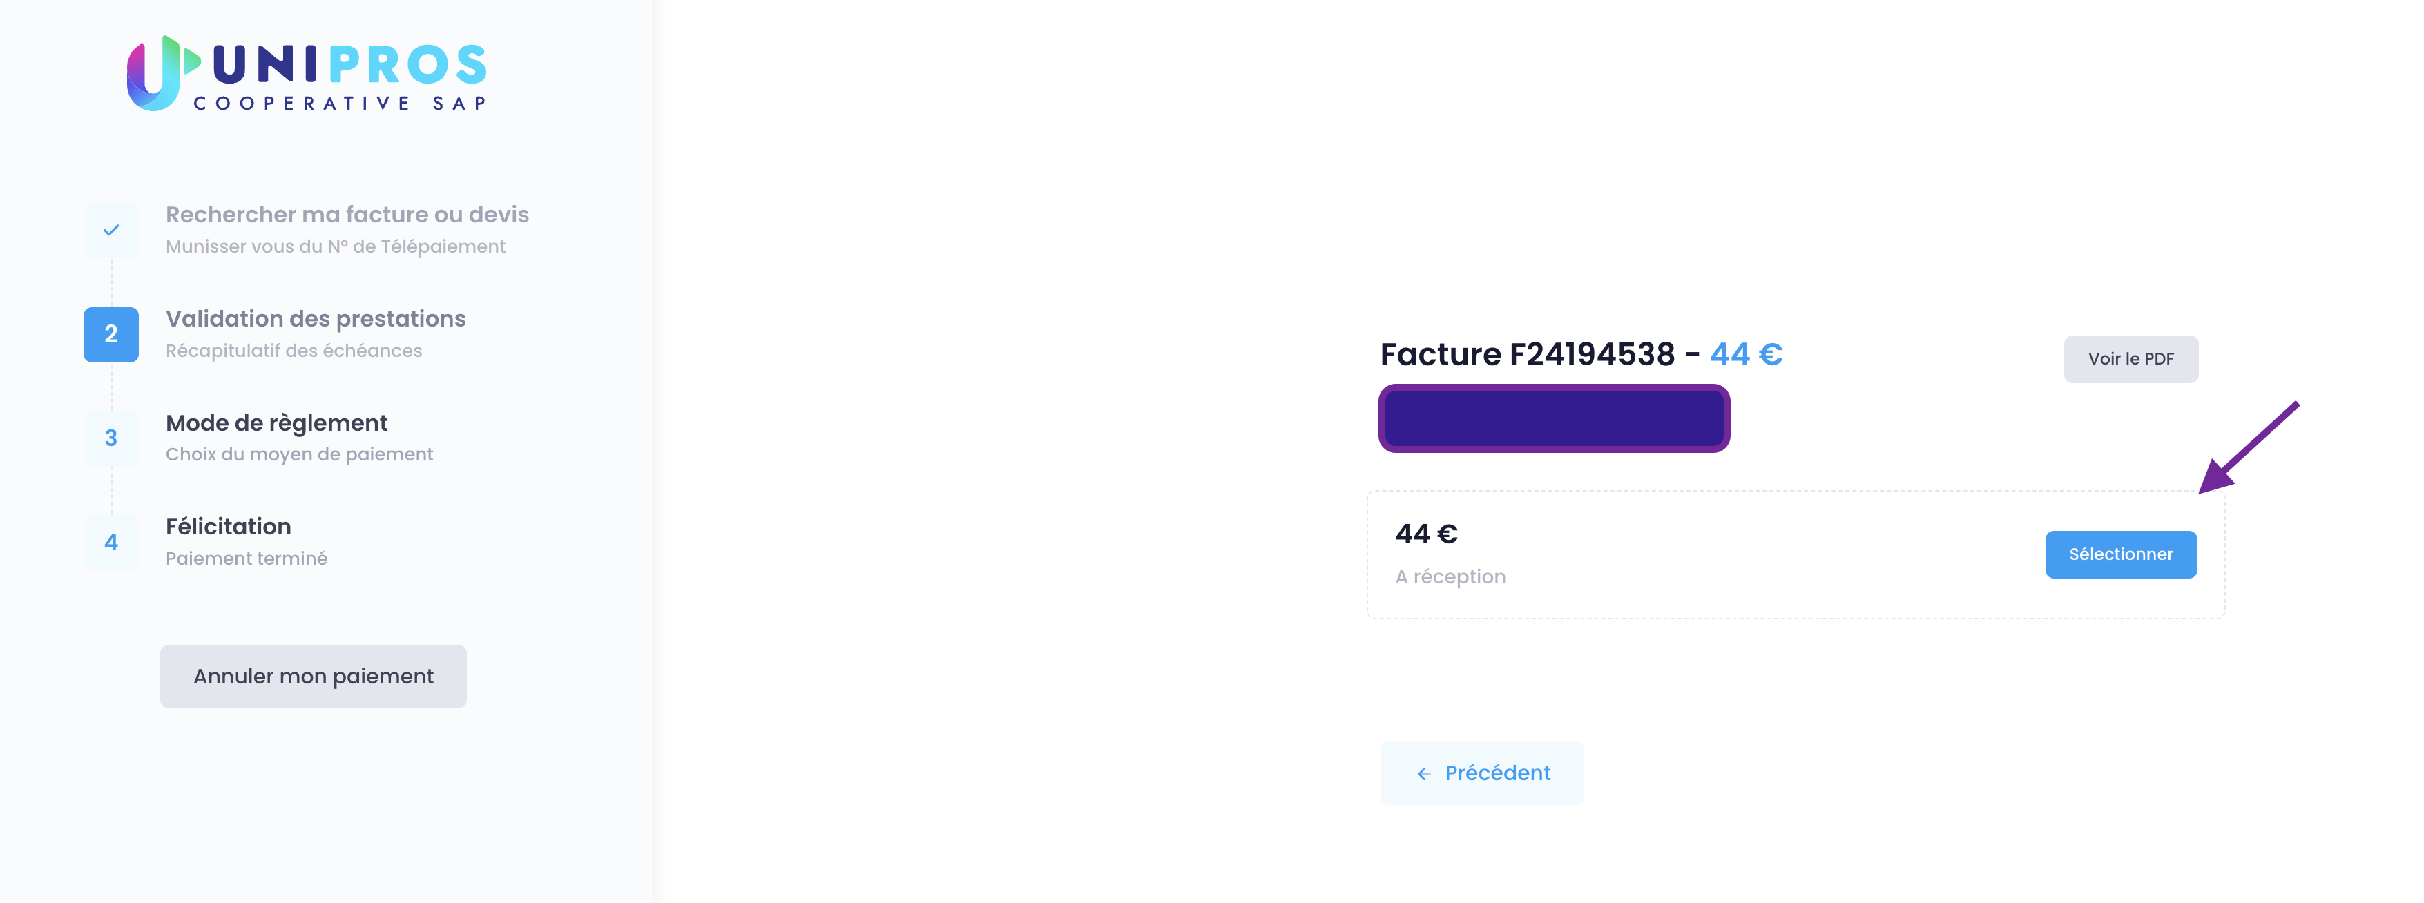The image size is (2424, 903).
Task: Click the left arrow icon beside Précédent
Action: (x=1424, y=774)
